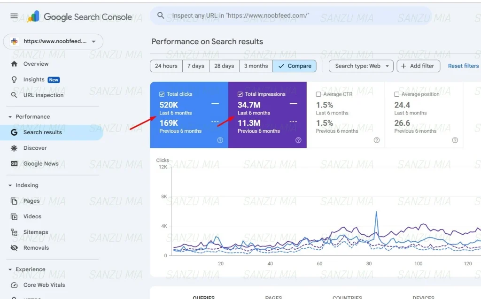Viewport: 481px width, 299px height.
Task: Open the navigation hamburger menu
Action: [x=14, y=15]
